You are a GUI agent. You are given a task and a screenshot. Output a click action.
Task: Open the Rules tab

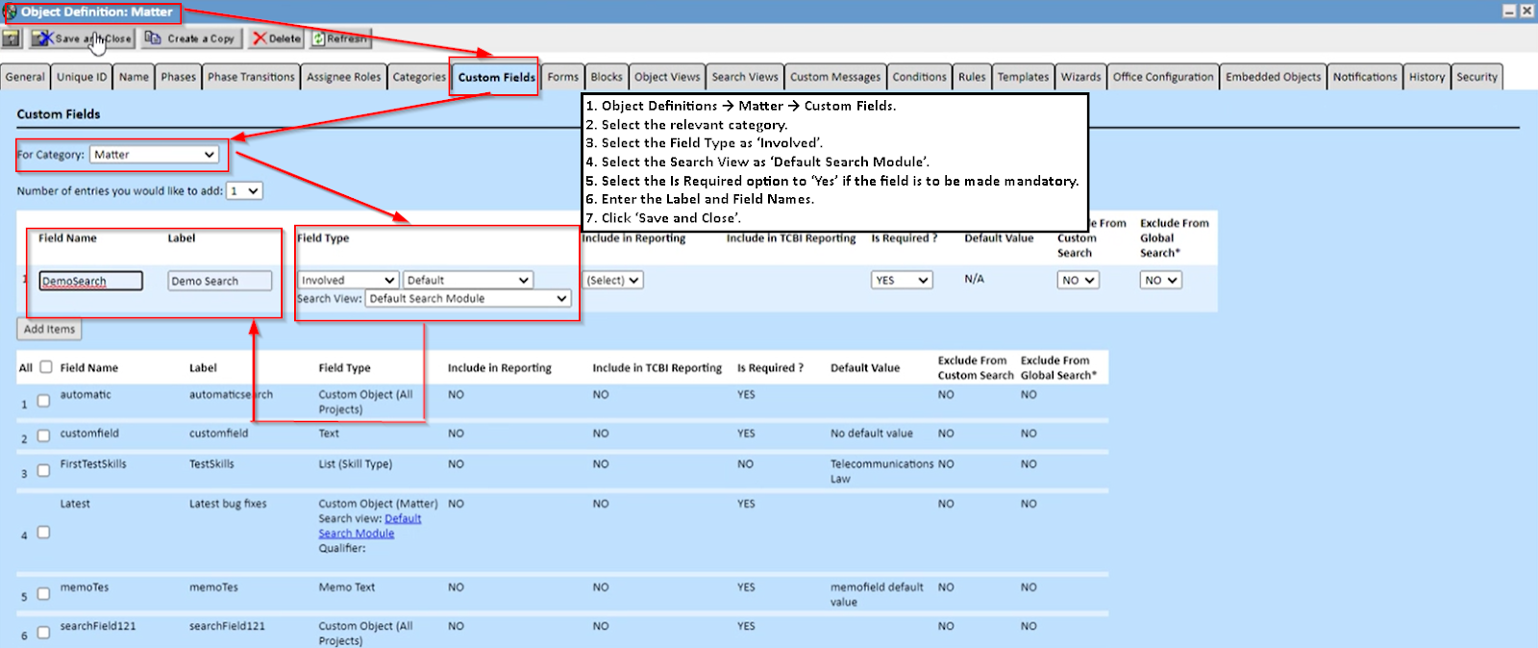[972, 77]
